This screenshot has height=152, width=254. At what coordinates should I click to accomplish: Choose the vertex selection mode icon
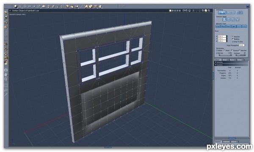click(x=224, y=19)
